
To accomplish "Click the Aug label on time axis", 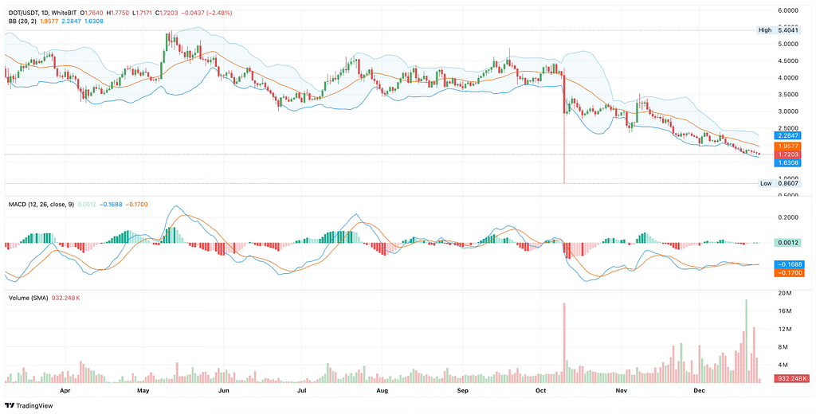I will point(382,389).
